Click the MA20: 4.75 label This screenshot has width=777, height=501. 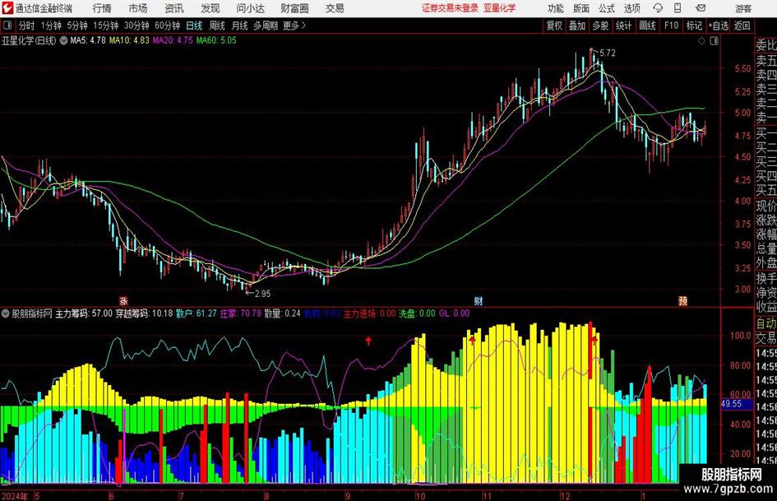173,40
